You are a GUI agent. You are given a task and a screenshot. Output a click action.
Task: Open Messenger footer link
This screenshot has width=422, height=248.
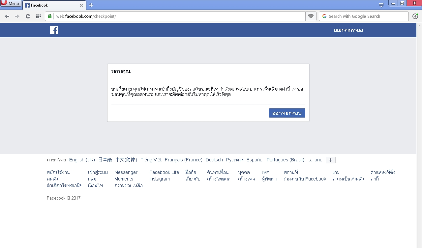tap(126, 172)
